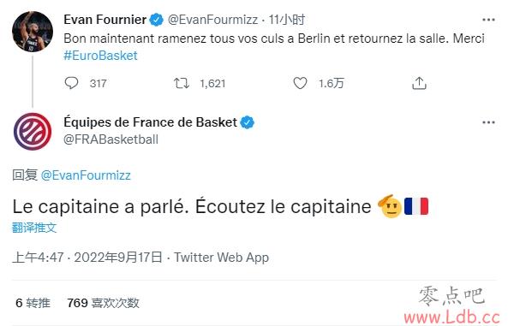Click the verified badge beside Équipes de France de Basket

(248, 122)
